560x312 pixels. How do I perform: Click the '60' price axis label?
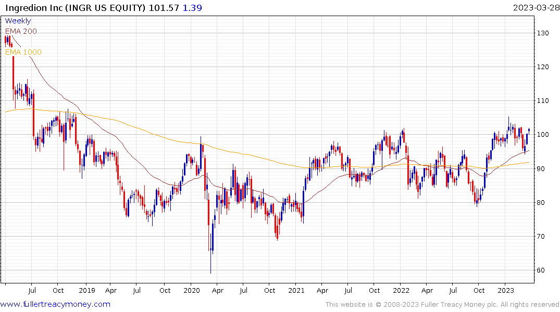click(541, 270)
